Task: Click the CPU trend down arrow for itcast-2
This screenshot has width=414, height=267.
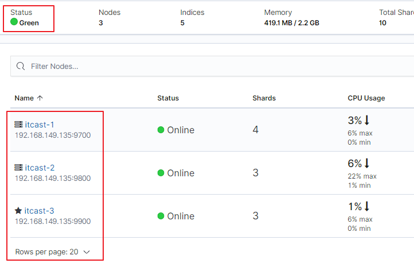Action: (x=367, y=164)
